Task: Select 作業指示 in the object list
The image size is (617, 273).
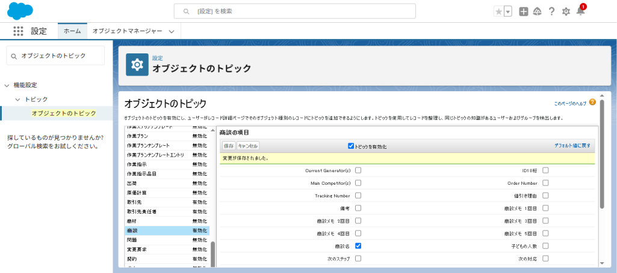Action: click(x=167, y=164)
